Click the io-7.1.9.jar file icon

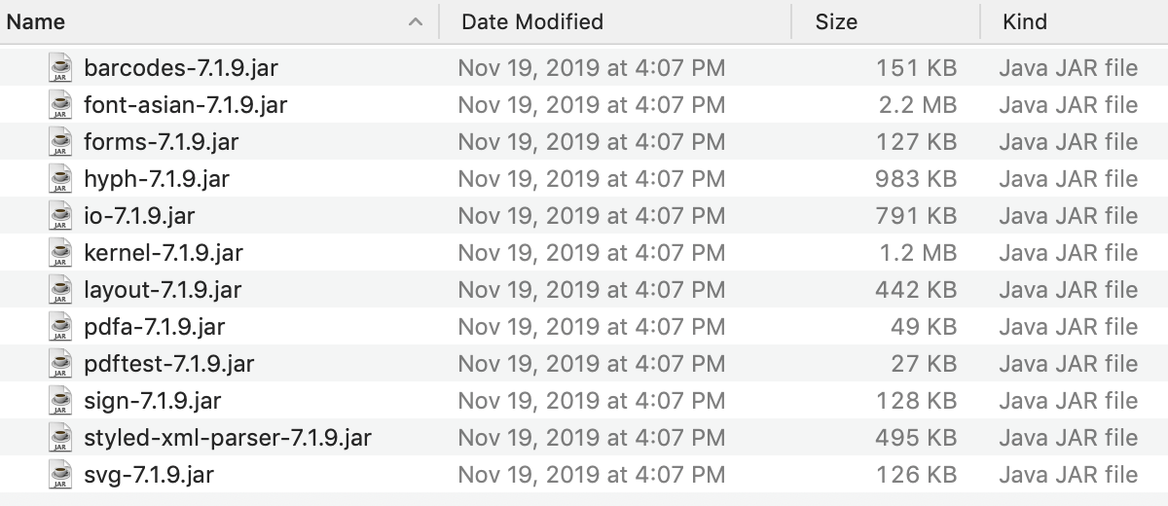pyautogui.click(x=60, y=216)
